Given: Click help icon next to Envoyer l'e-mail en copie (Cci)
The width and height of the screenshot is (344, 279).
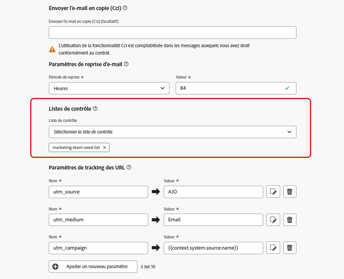Looking at the screenshot, I should pos(125,8).
